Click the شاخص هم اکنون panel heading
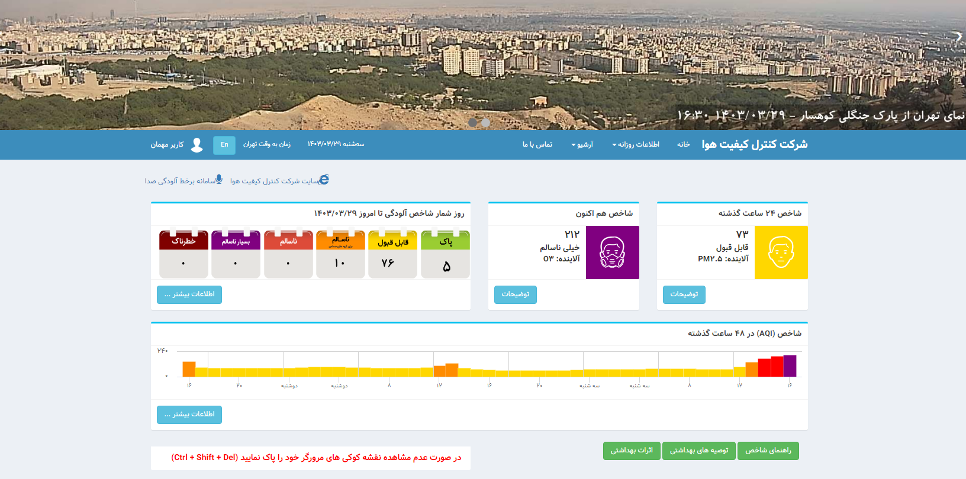 (604, 213)
